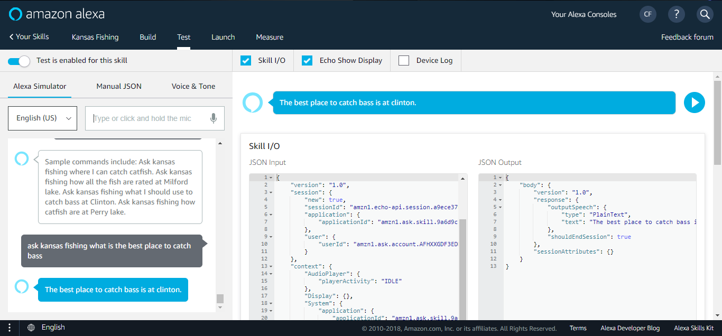The width and height of the screenshot is (722, 336).
Task: Click the "sessionAttributes": {} line
Action: click(x=573, y=251)
